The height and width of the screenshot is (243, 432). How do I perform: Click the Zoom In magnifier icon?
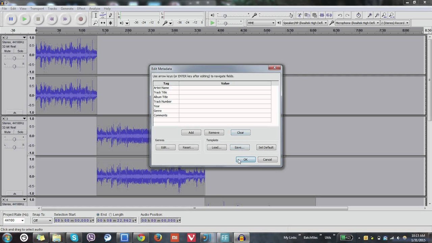point(370,15)
